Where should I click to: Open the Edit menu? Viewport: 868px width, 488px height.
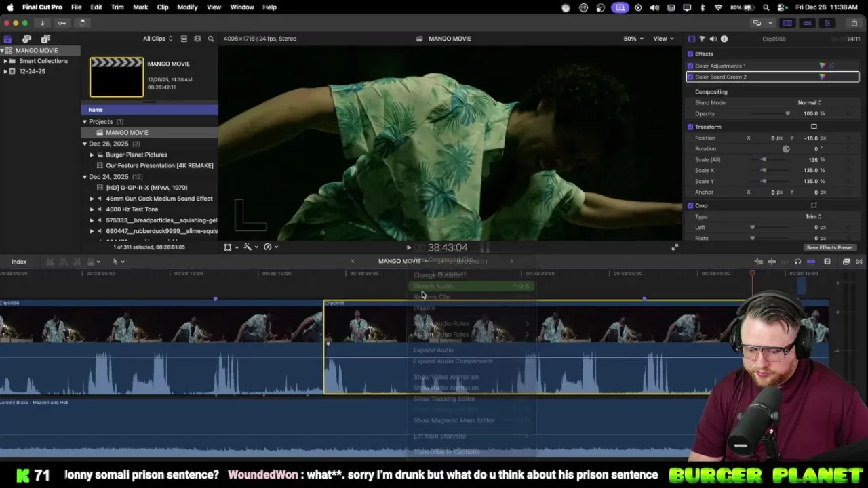point(96,7)
